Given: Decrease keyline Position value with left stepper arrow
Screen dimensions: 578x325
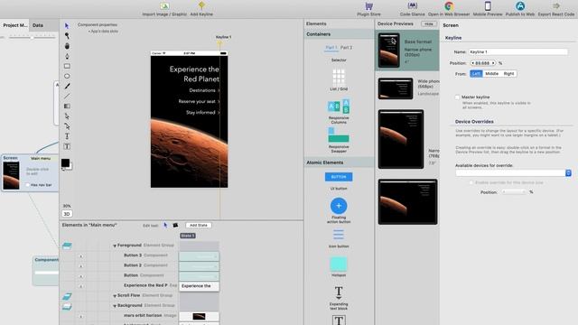Looking at the screenshot, I should (x=472, y=63).
